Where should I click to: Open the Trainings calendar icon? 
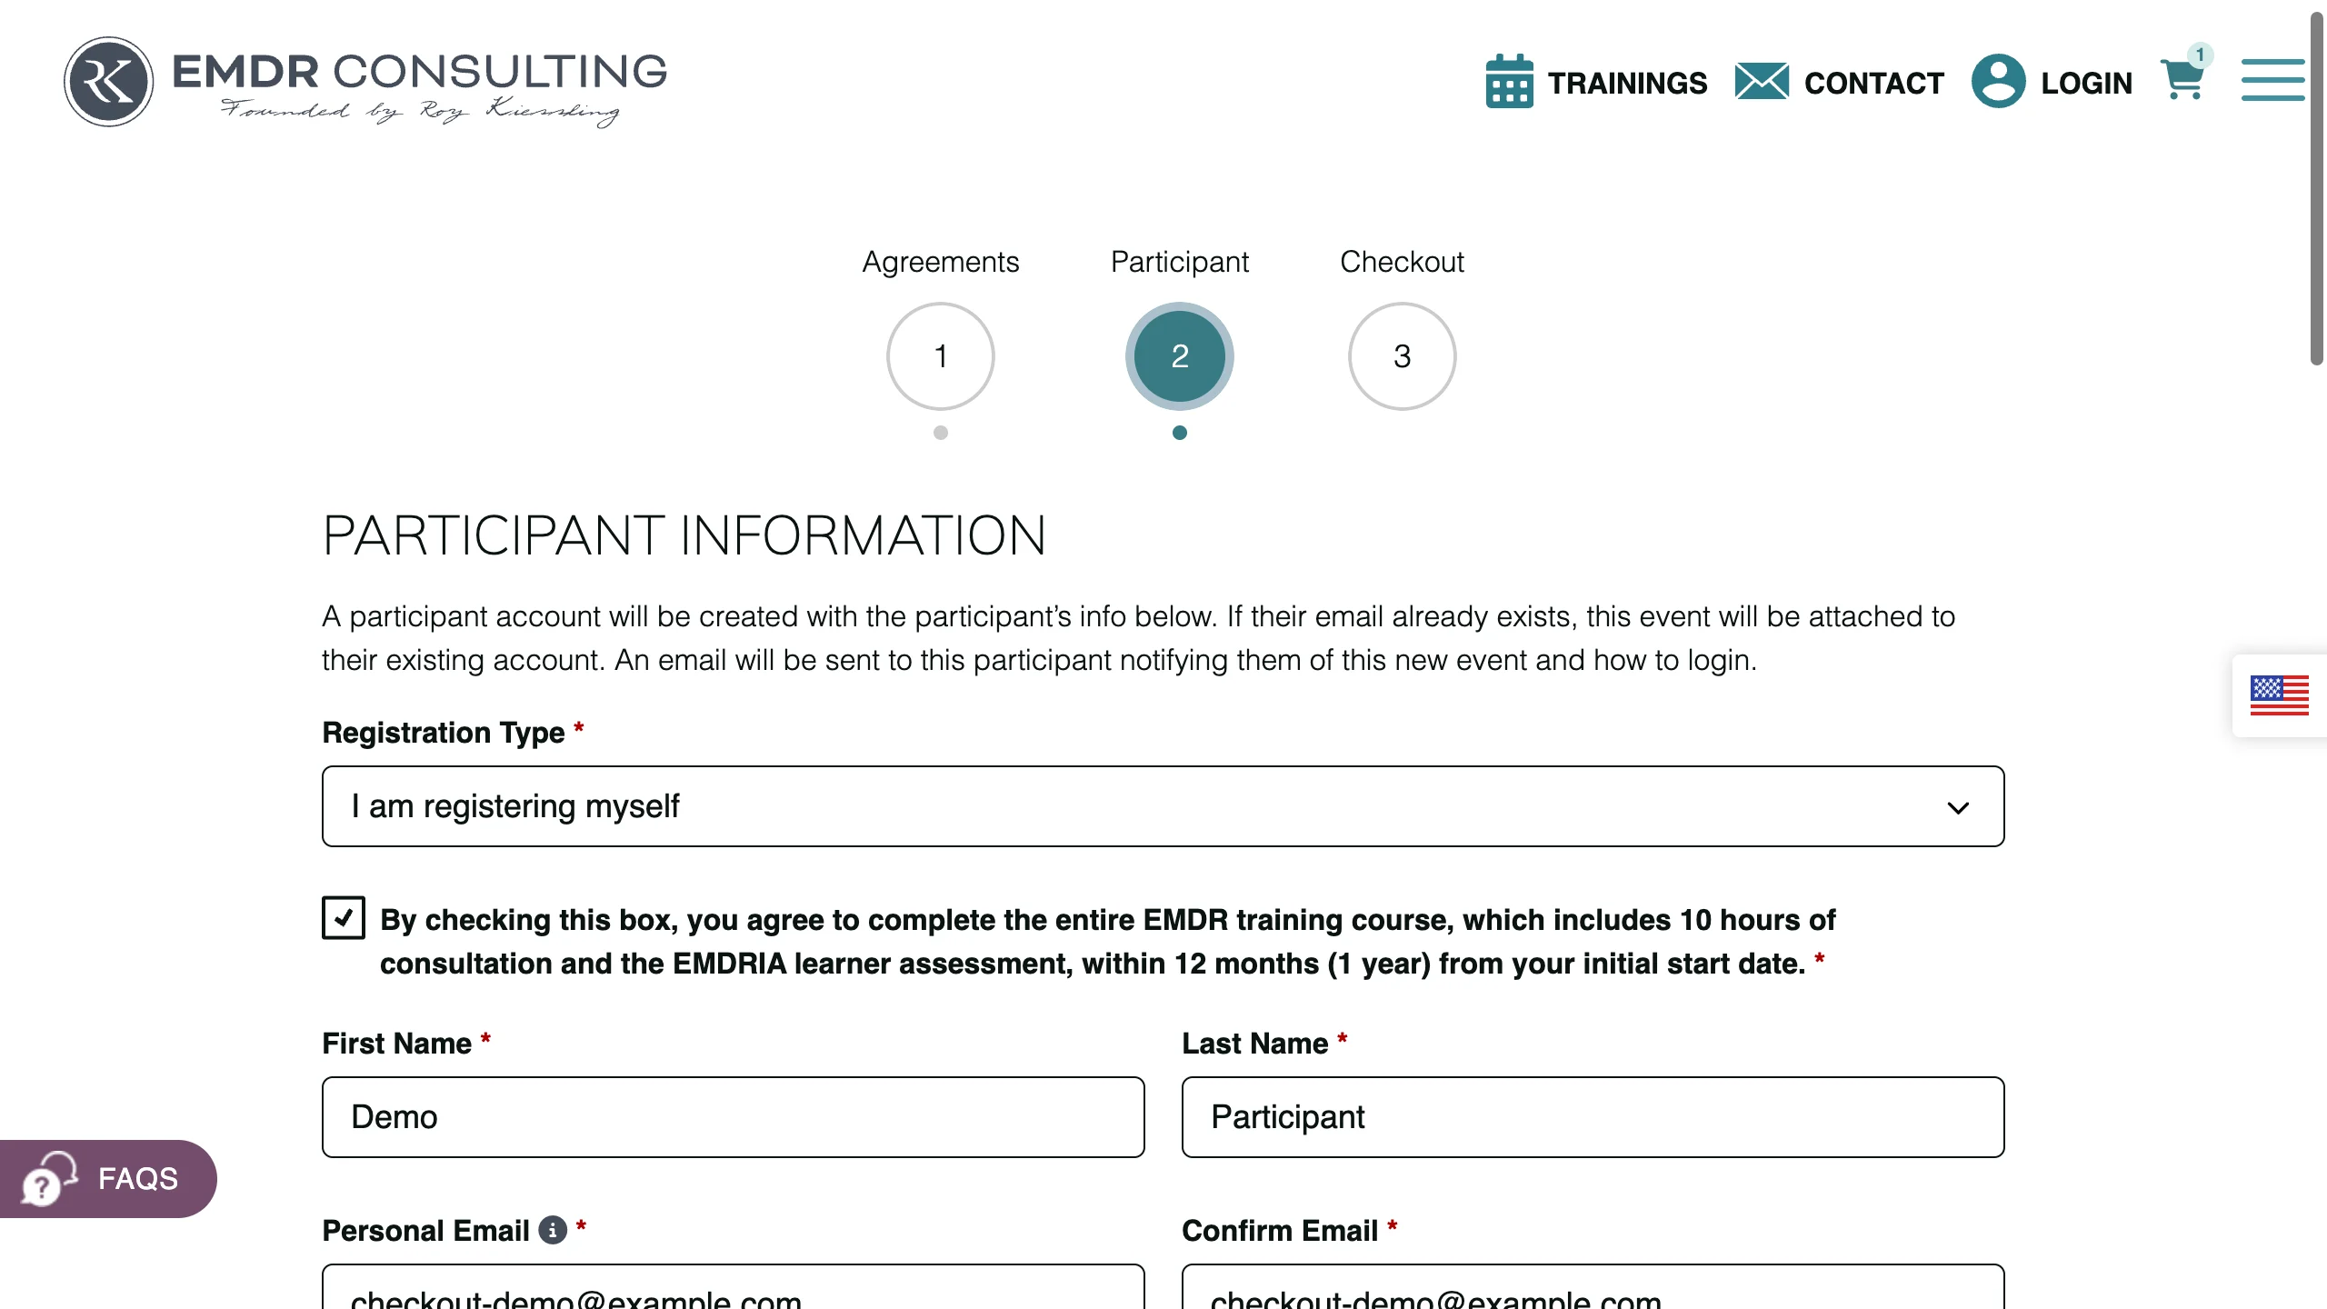pos(1509,82)
